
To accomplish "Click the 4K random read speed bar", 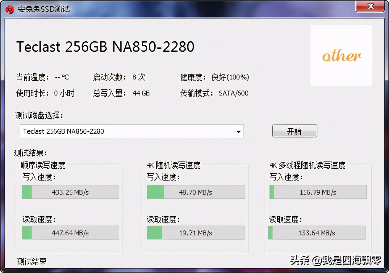I will (x=195, y=233).
